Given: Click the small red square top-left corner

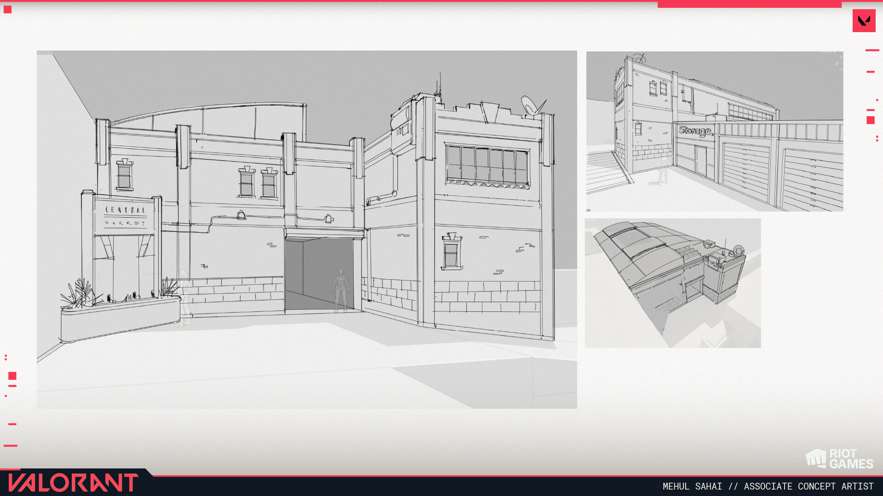Looking at the screenshot, I should coord(7,9).
